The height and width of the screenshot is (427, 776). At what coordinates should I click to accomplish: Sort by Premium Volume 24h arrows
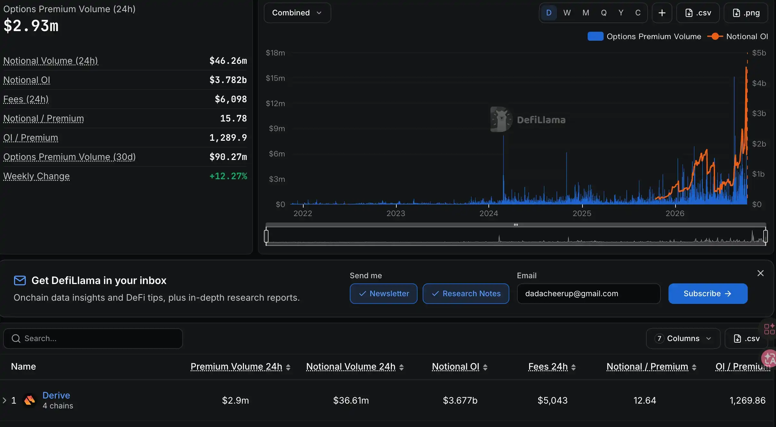pos(288,367)
